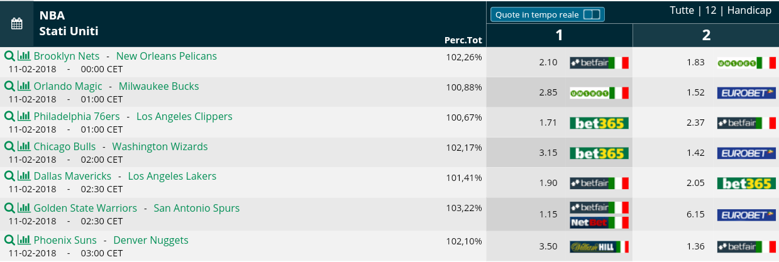Image resolution: width=779 pixels, height=262 pixels.
Task: Open the calendar icon beside NBA header
Action: click(17, 24)
